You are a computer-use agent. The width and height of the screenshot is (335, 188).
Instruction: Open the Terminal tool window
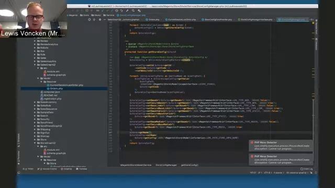click(x=82, y=169)
